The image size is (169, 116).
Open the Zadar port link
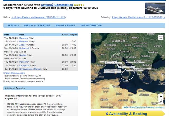(22, 45)
